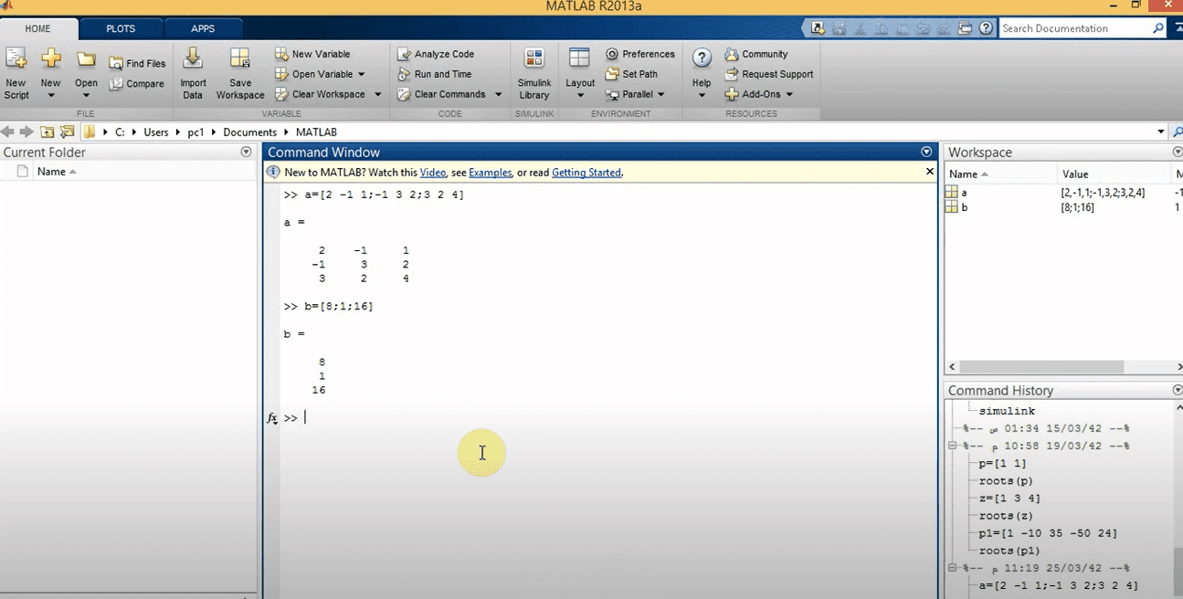Click Request Support
This screenshot has width=1183, height=599.
tap(769, 74)
